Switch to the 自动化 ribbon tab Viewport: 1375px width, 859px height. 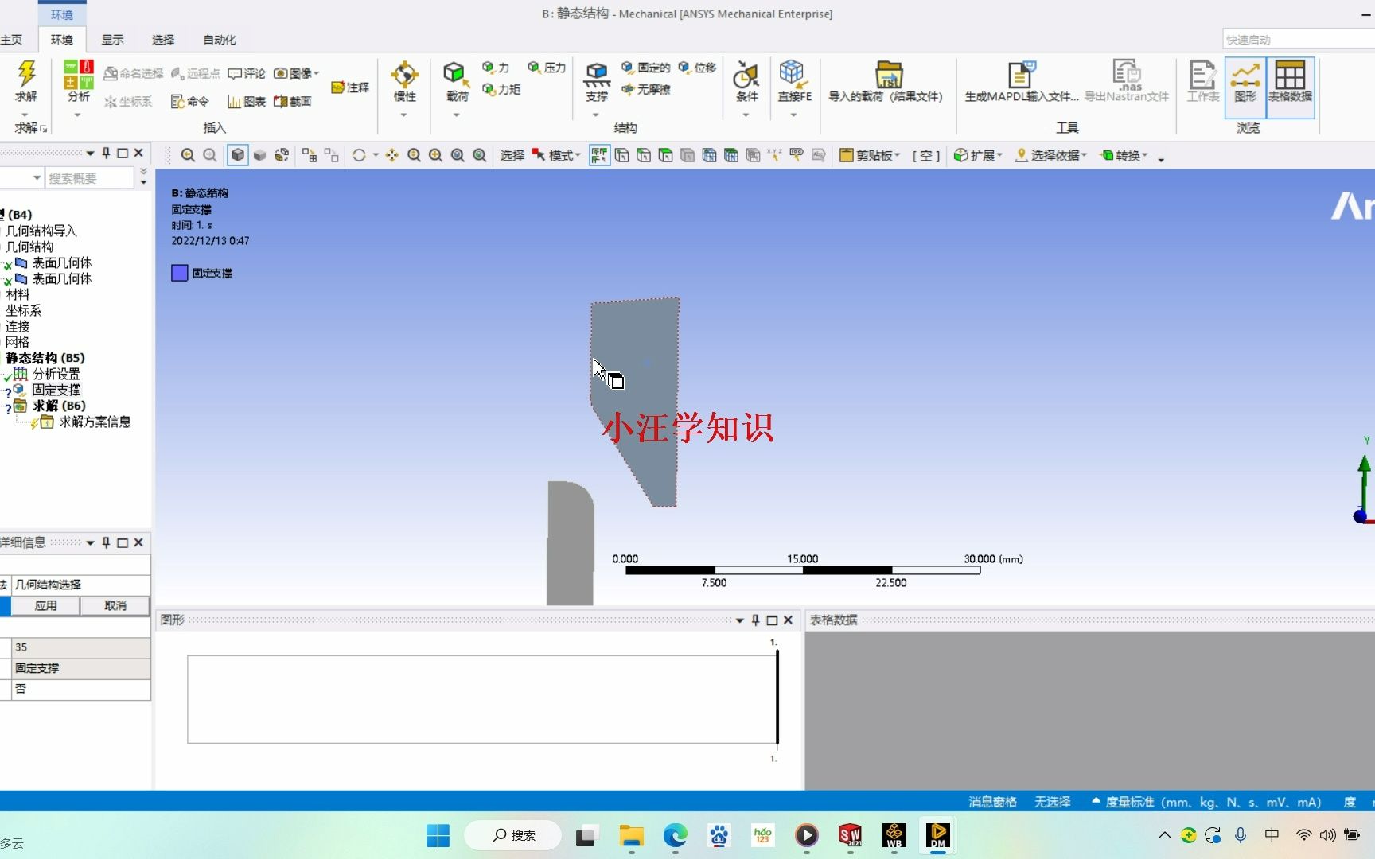coord(218,39)
